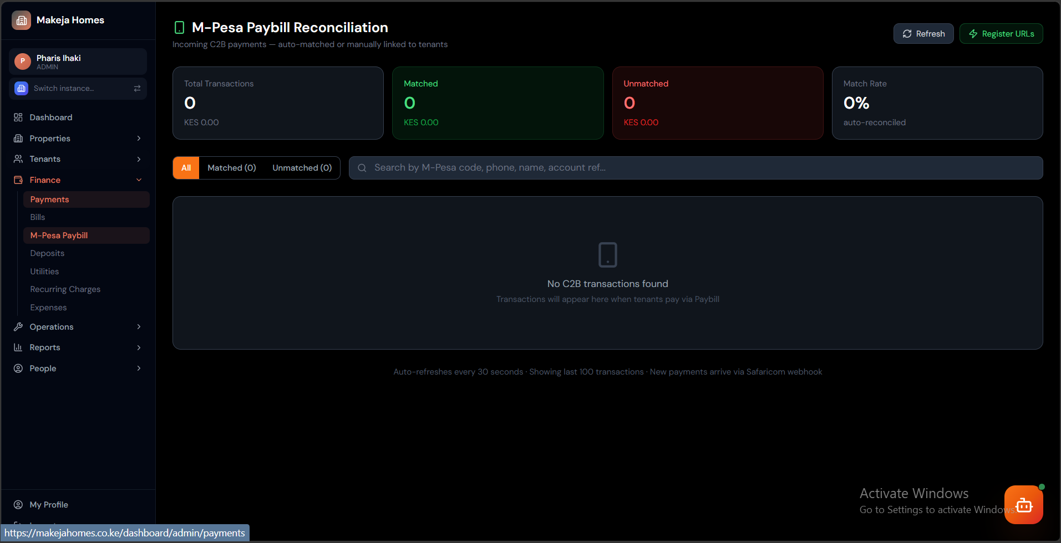The image size is (1061, 543).
Task: Click the circular arrows icon on Refresh
Action: pyautogui.click(x=907, y=34)
